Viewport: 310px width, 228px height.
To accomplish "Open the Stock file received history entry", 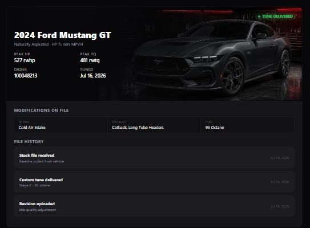I will [154, 158].
